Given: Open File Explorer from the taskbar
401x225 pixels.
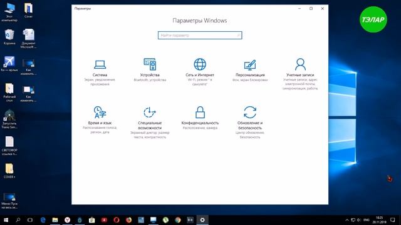Looking at the screenshot, I should click(55, 220).
